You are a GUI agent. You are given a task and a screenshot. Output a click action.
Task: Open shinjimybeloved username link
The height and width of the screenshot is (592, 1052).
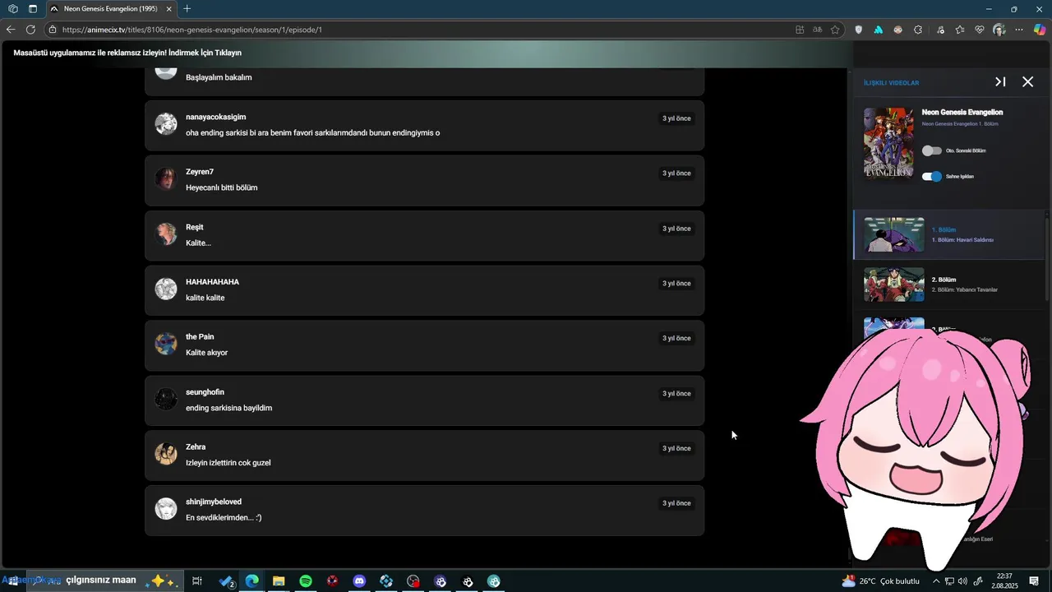(x=214, y=502)
